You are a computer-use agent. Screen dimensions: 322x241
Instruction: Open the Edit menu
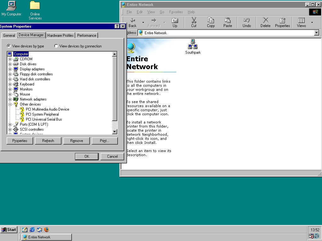point(140,12)
